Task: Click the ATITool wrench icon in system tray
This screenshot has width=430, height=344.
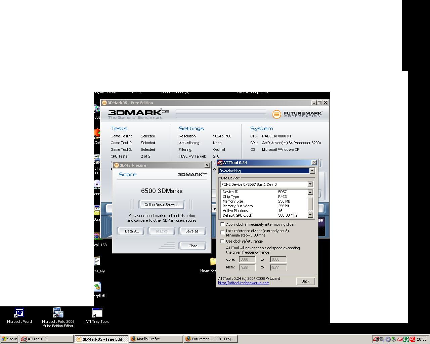Action: pyautogui.click(x=376, y=339)
